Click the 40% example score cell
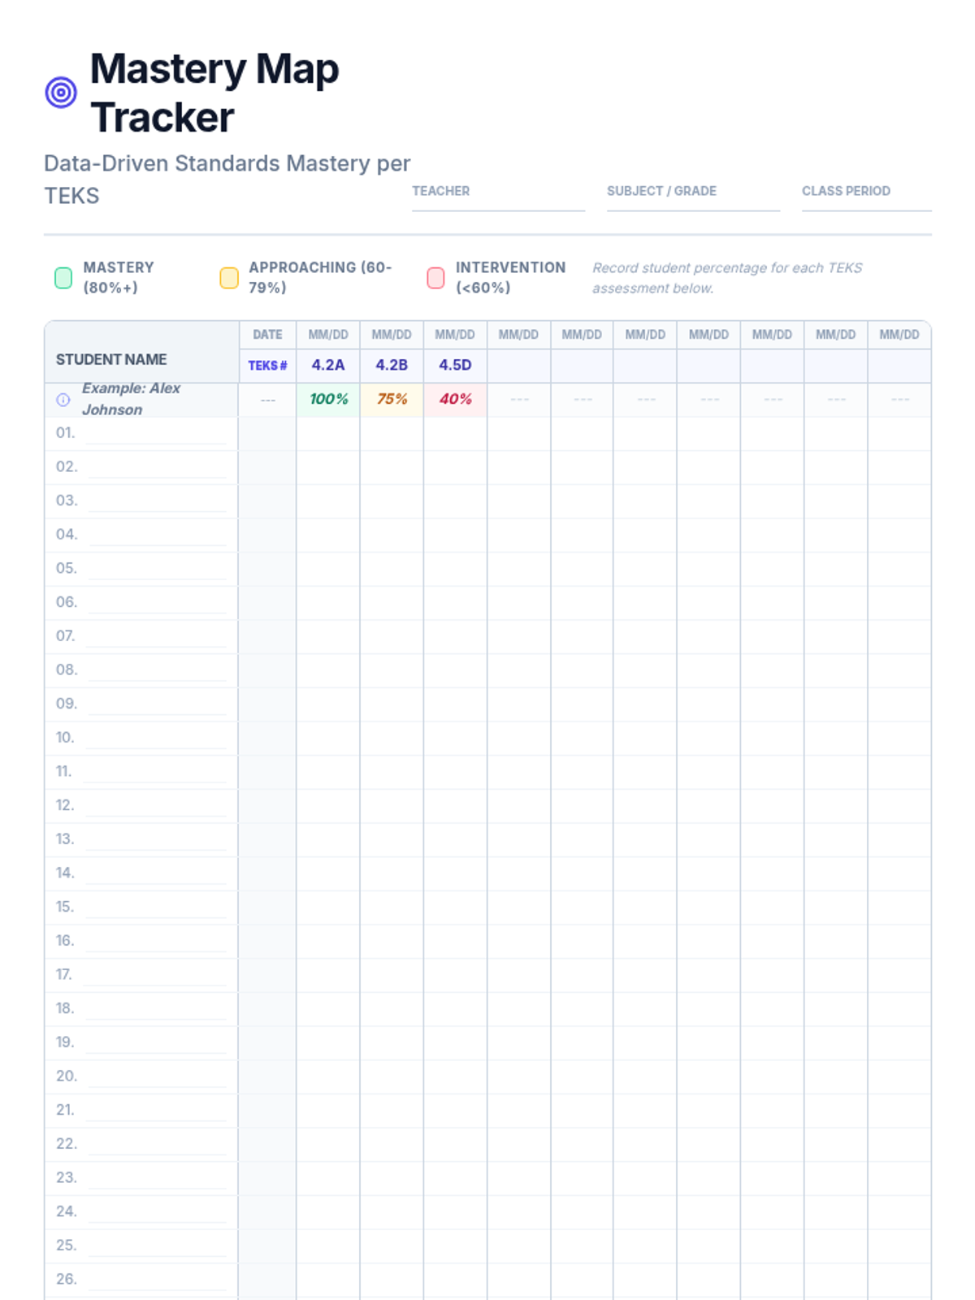 [x=455, y=399]
